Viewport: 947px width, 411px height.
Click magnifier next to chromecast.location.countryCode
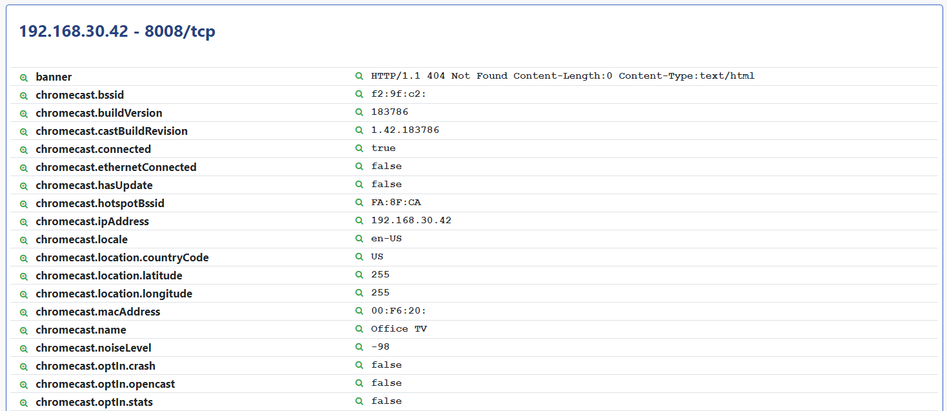coord(24,257)
